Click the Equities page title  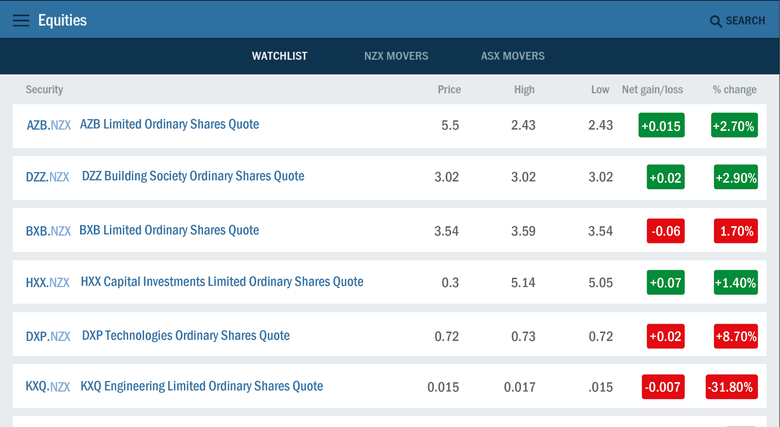[63, 20]
